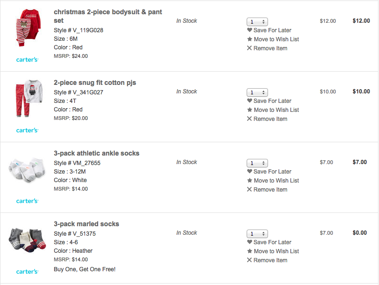Open quantity dropdown for snug fit cotton pjs
The height and width of the screenshot is (285, 379).
click(257, 92)
